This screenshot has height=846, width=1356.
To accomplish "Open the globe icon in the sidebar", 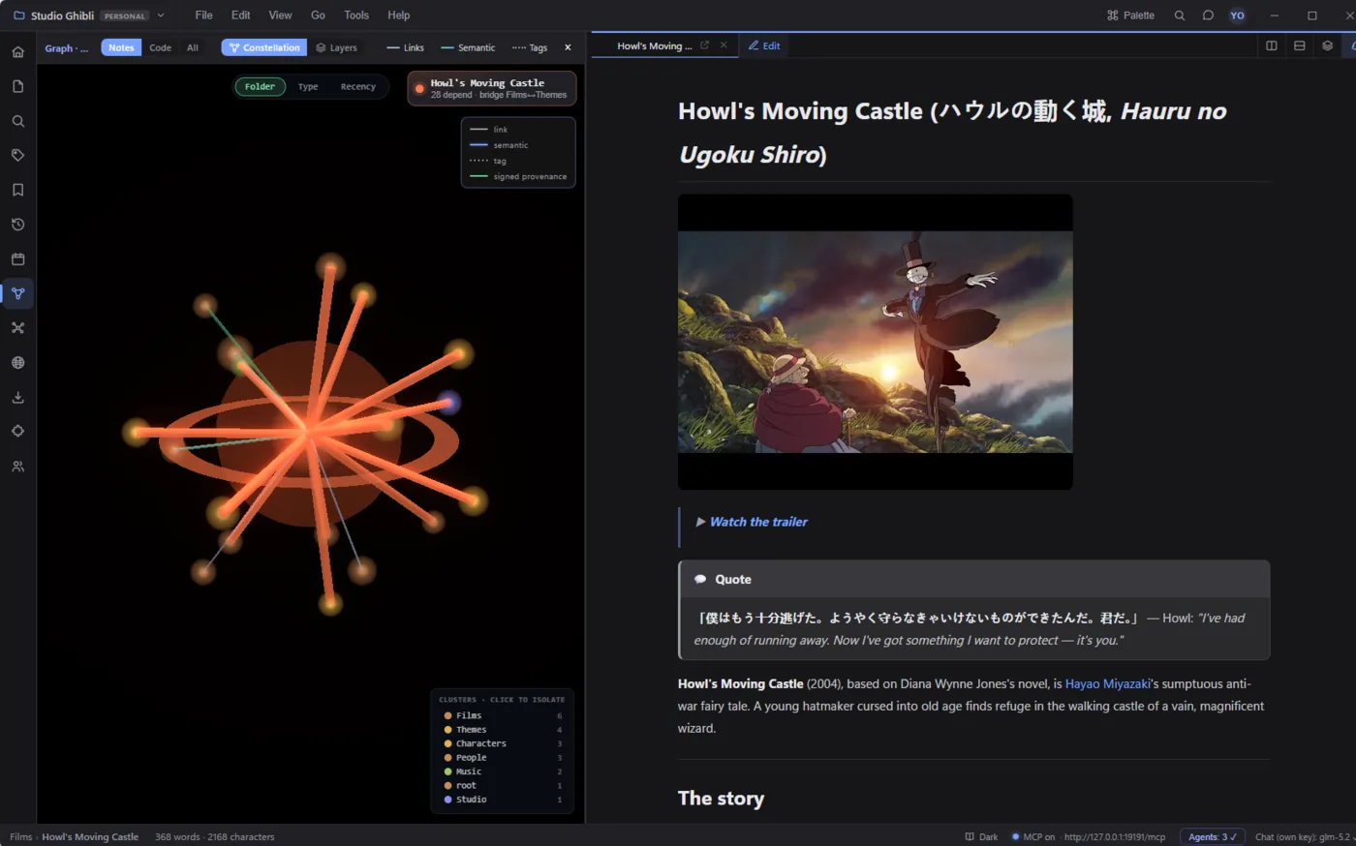I will click(17, 362).
